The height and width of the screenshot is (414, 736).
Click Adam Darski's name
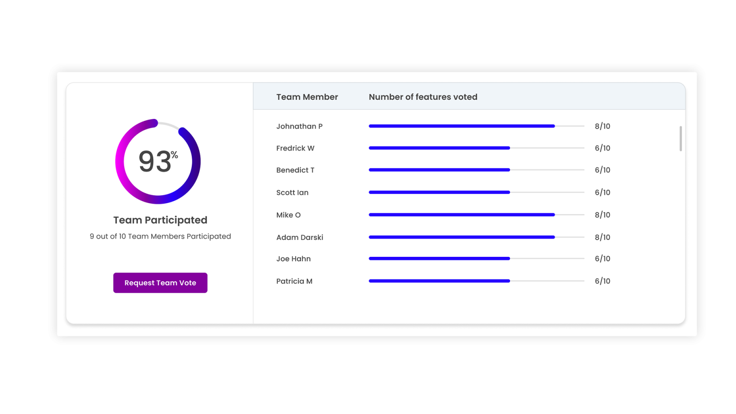tap(299, 237)
